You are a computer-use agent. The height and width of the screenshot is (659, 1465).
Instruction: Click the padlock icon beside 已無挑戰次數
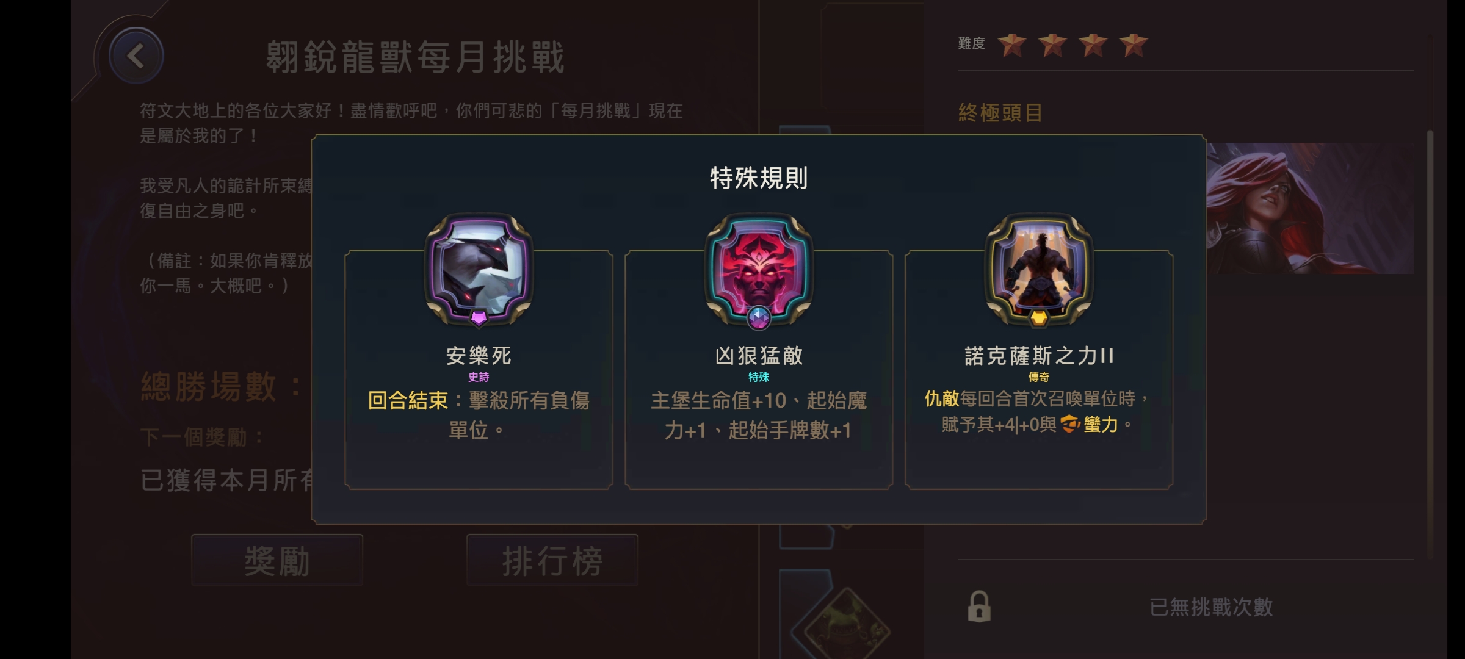pyautogui.click(x=979, y=606)
